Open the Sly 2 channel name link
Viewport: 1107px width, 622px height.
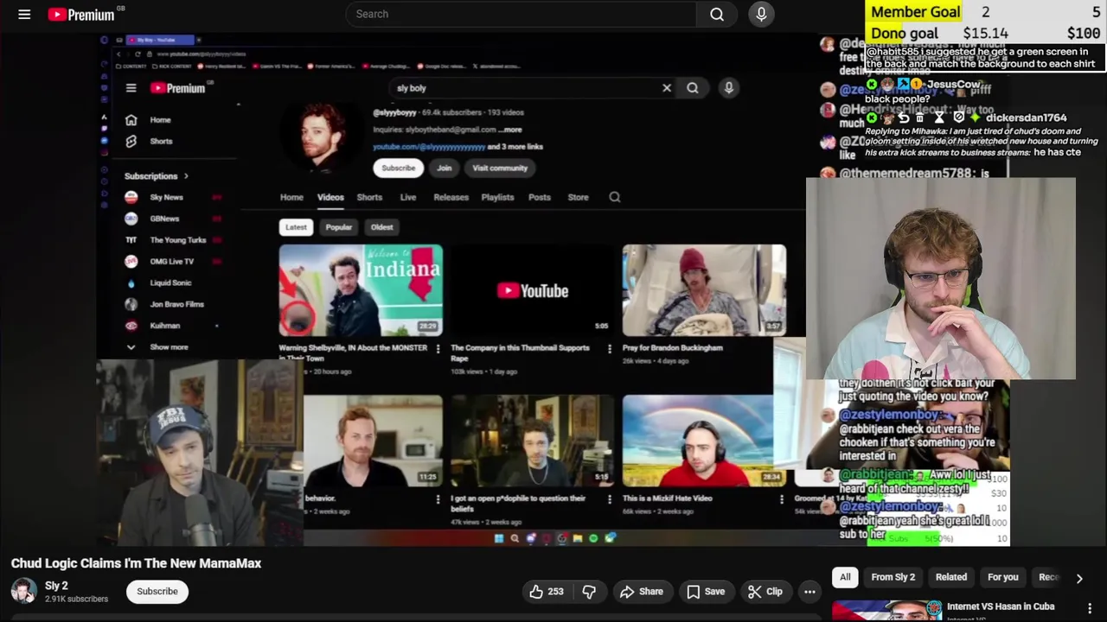(56, 586)
